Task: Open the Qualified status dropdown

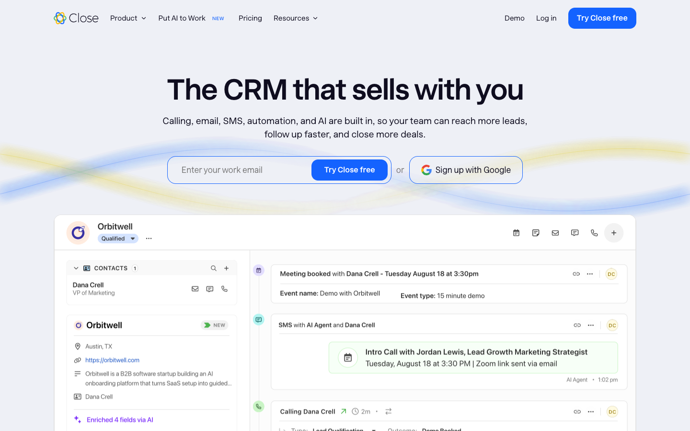Action: click(118, 238)
